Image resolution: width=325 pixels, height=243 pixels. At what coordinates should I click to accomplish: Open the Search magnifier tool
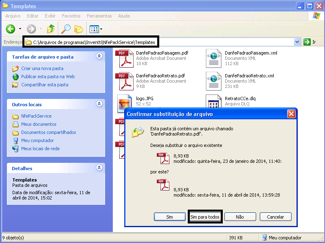tap(65, 29)
